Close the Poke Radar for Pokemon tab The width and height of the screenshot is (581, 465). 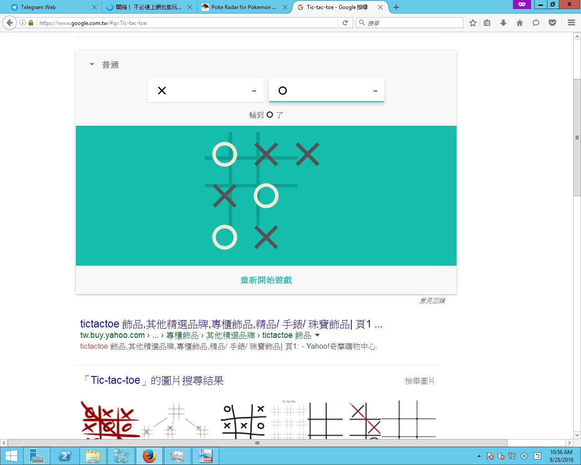coord(285,7)
